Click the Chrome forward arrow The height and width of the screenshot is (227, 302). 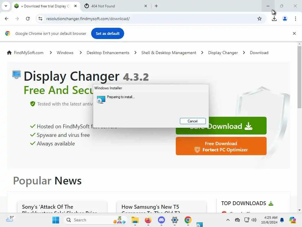(17, 19)
